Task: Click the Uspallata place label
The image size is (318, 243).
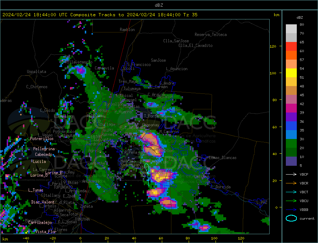Action: pos(36,72)
